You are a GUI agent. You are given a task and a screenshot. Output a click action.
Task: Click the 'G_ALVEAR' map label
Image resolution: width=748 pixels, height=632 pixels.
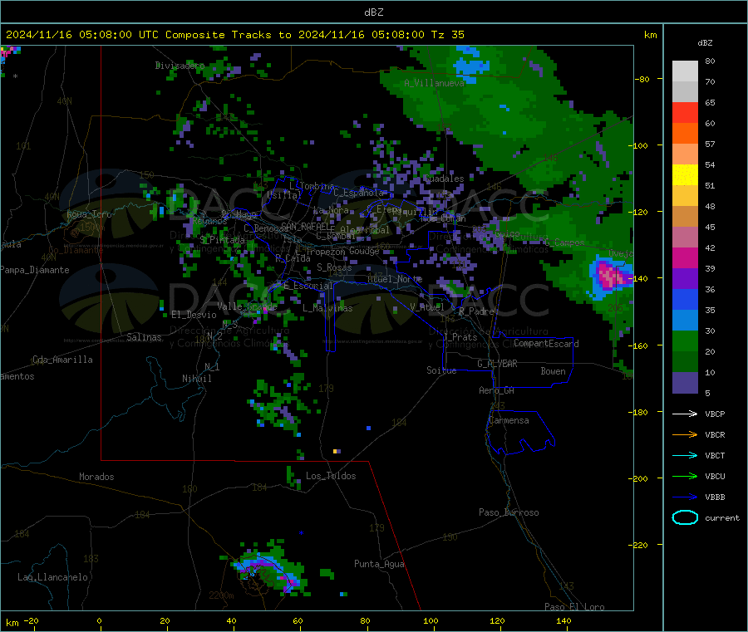[x=497, y=364]
